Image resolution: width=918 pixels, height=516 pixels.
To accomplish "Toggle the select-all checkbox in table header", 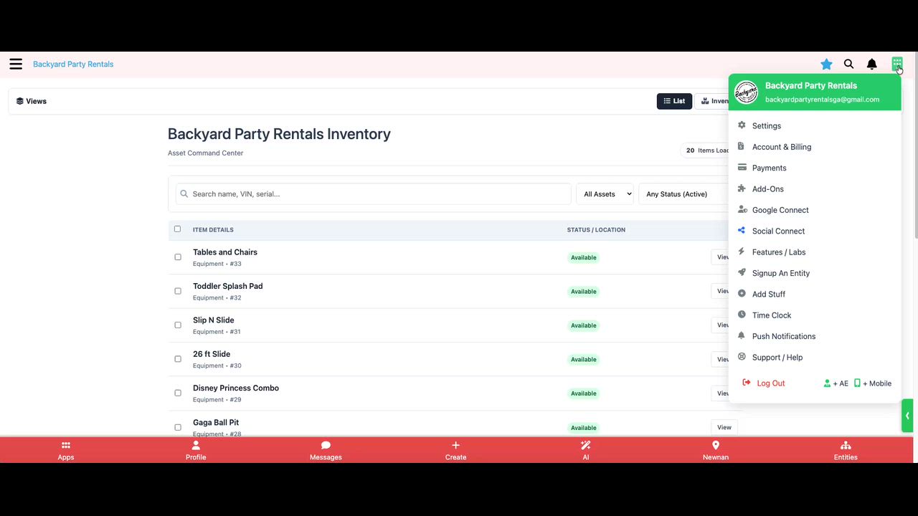I will [177, 229].
